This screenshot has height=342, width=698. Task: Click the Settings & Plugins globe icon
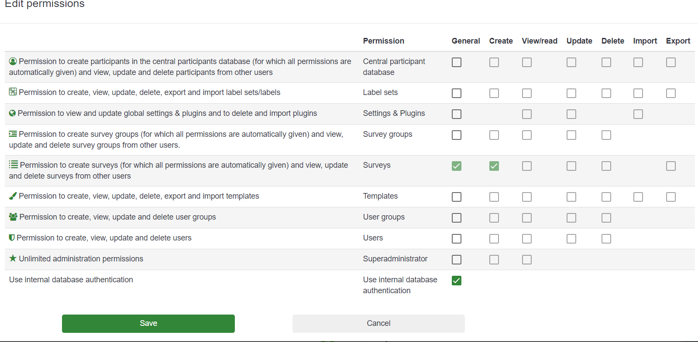12,113
